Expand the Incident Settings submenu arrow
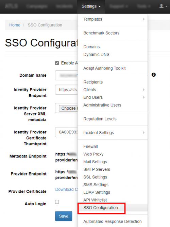This screenshot has width=170, height=227. [x=144, y=133]
